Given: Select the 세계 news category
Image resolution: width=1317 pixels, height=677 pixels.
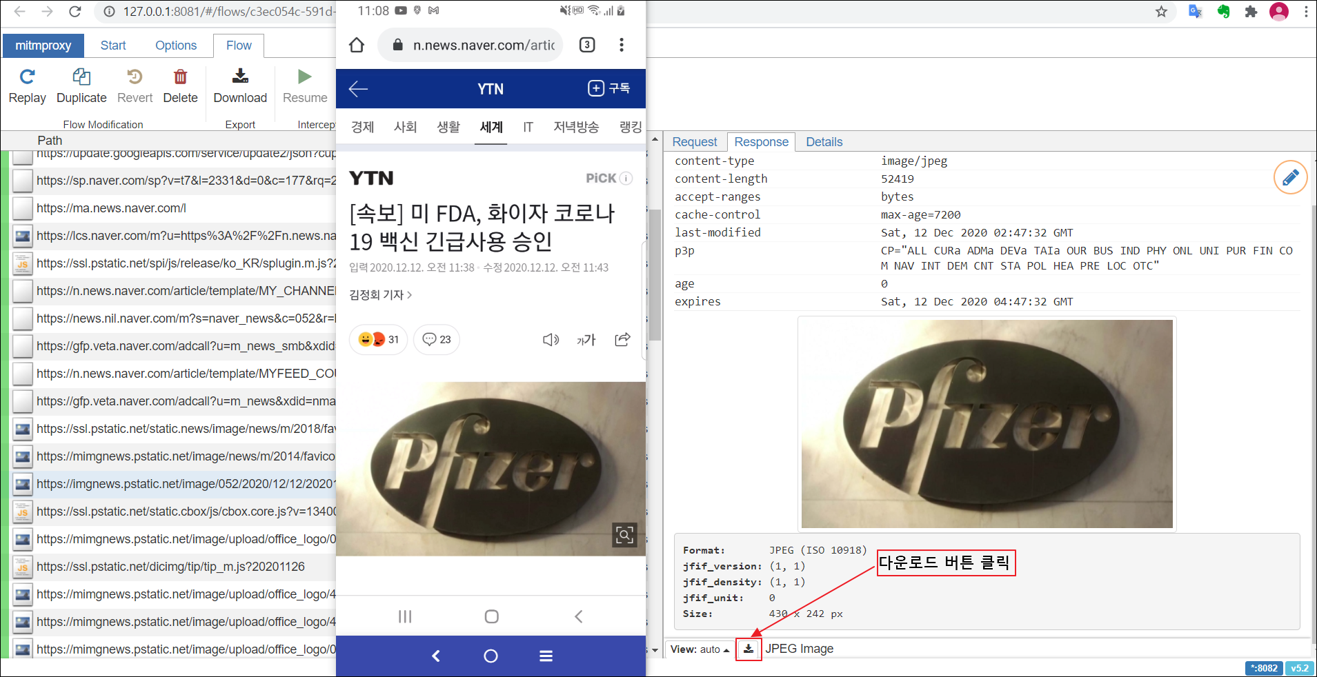Looking at the screenshot, I should point(491,127).
